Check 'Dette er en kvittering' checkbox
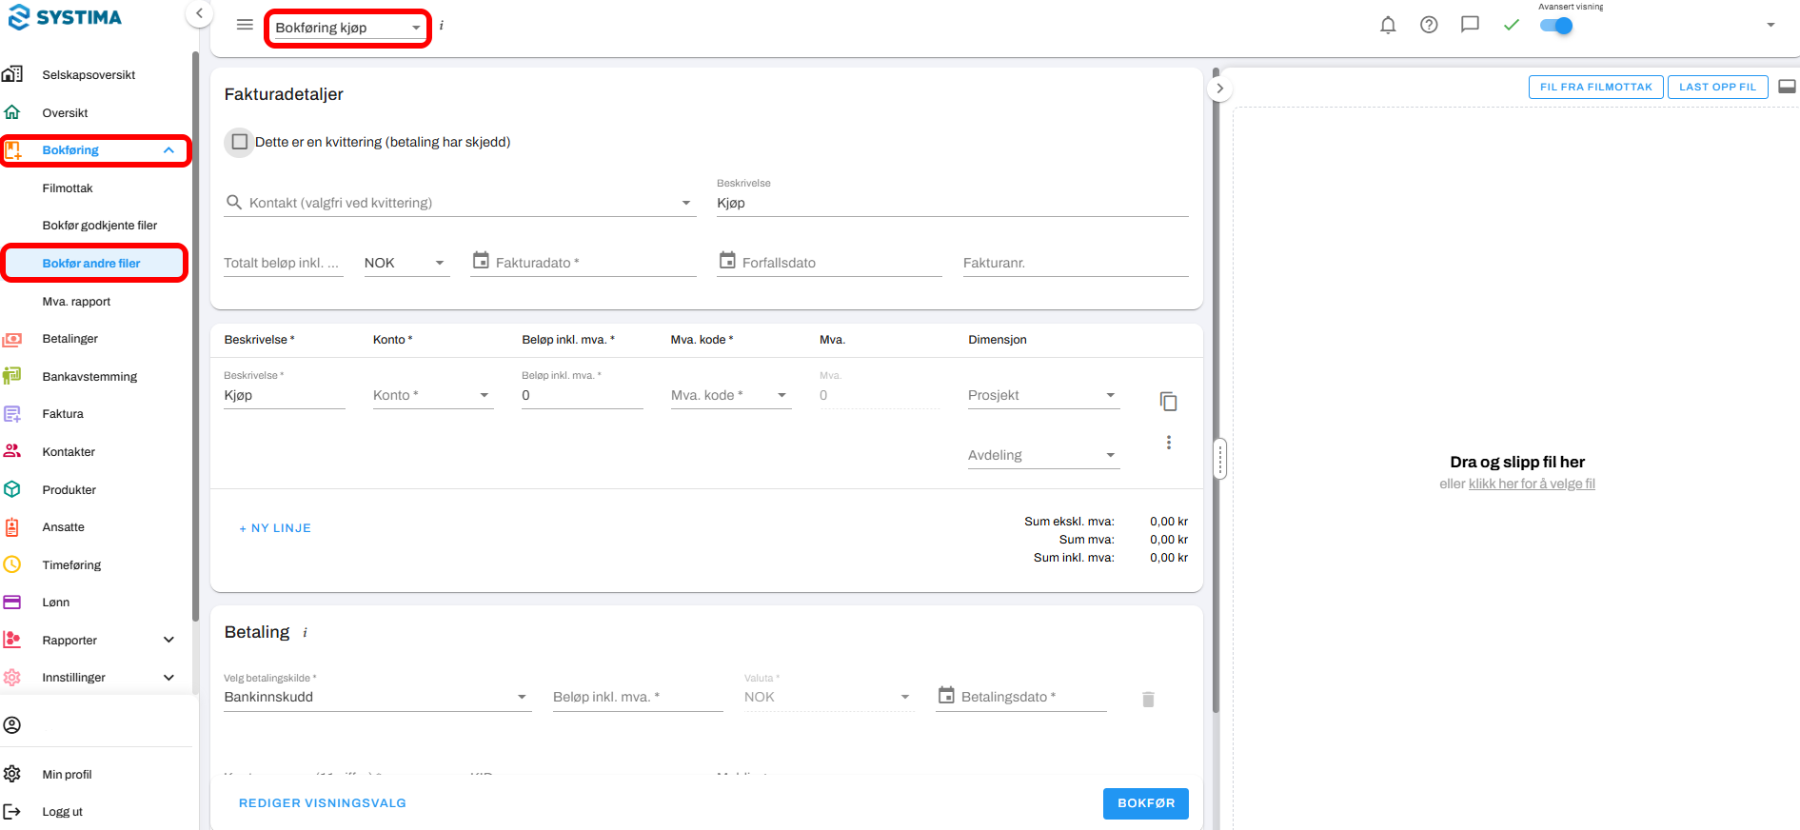Image resolution: width=1800 pixels, height=830 pixels. click(240, 142)
